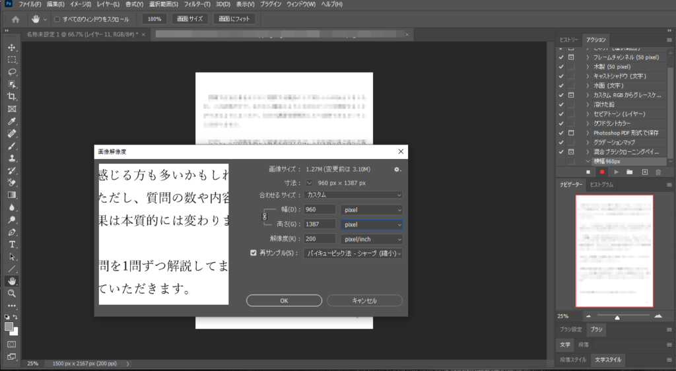Uncheck the 再サンプル checkbox
Viewport: 676px width, 371px height.
254,253
